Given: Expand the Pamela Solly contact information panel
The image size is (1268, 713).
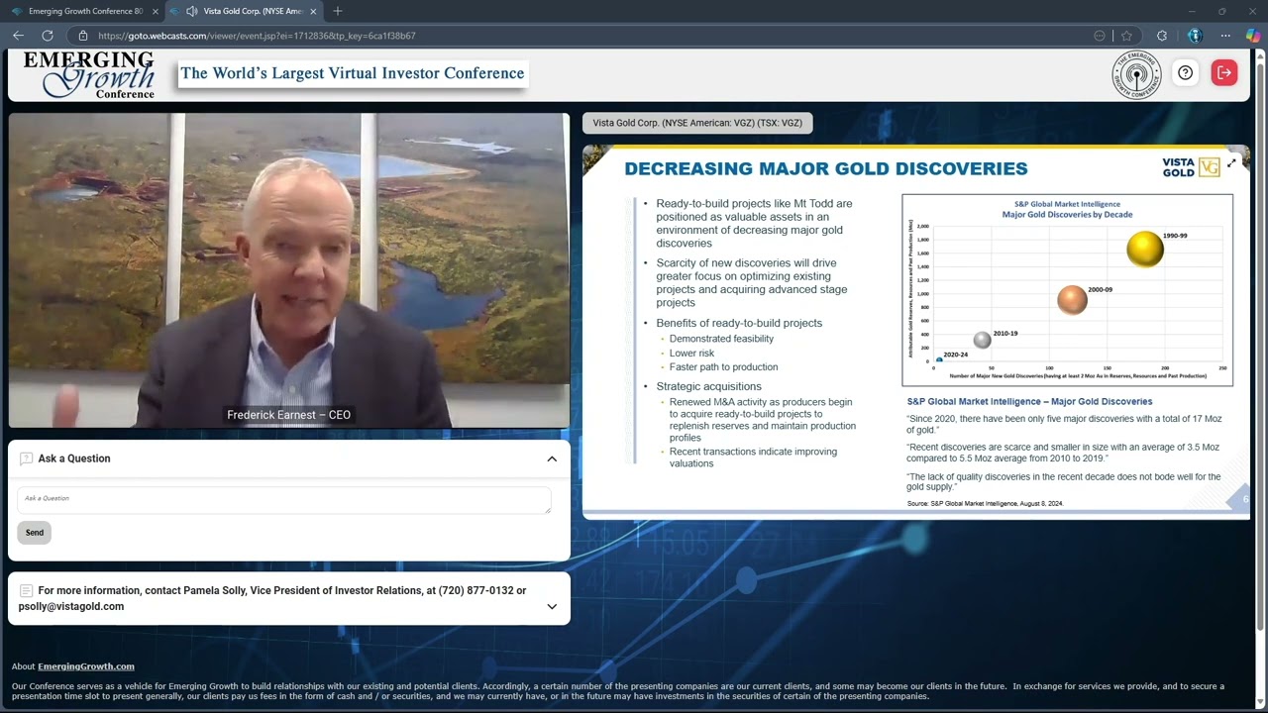Looking at the screenshot, I should point(552,606).
